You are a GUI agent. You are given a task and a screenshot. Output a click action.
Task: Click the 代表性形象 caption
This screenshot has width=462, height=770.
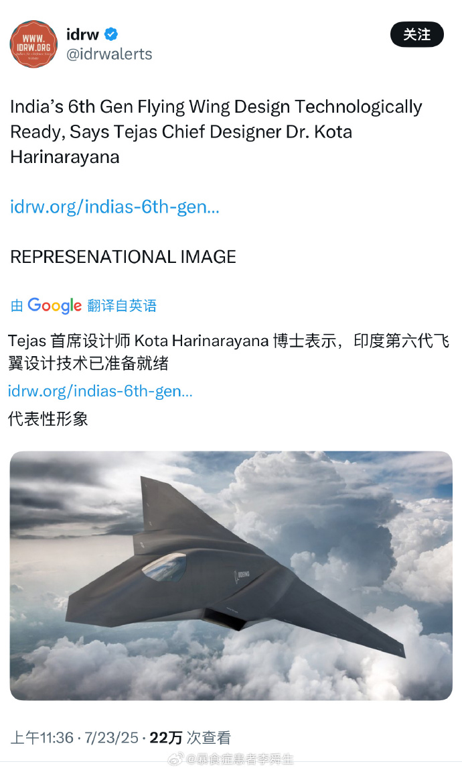[48, 419]
